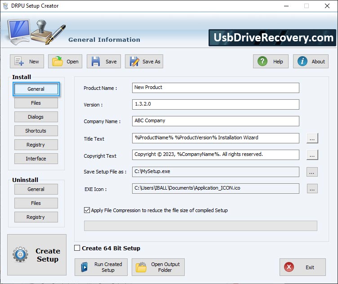Click the "General Information" heading
Screen dimensions: 338x284
104,40
